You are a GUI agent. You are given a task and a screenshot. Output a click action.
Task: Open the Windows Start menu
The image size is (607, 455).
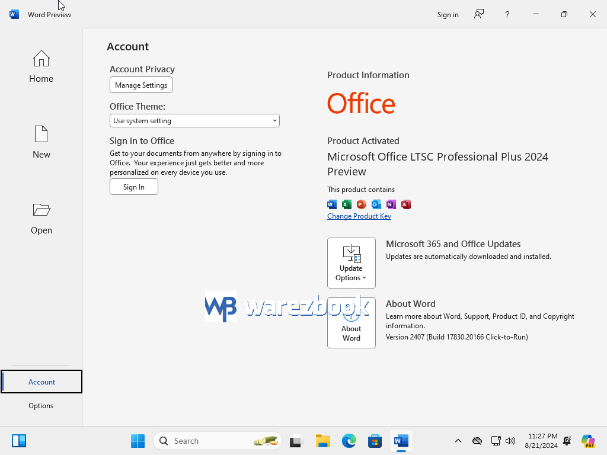138,441
